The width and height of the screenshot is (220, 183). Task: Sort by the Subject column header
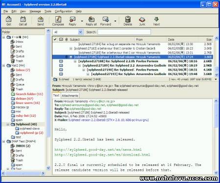pyautogui.click(x=102, y=39)
